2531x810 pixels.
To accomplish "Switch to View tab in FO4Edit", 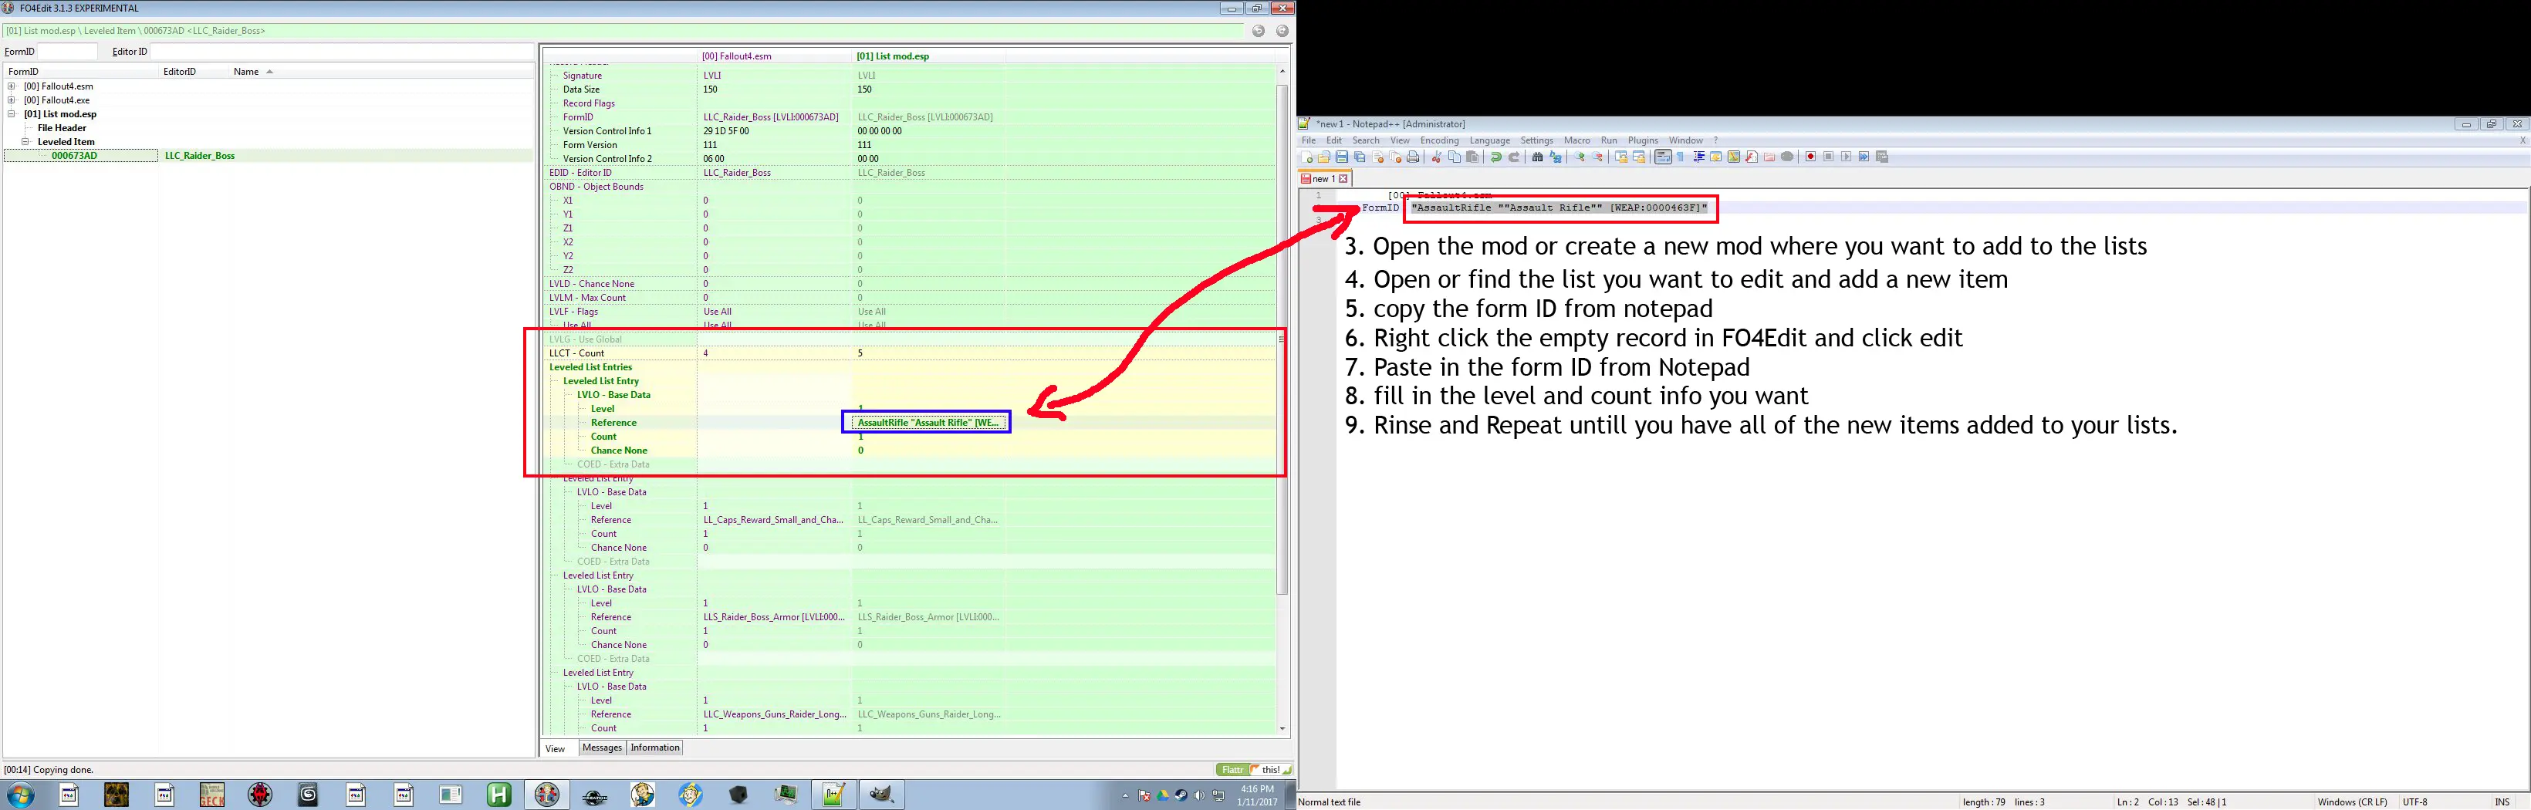I will coord(555,748).
